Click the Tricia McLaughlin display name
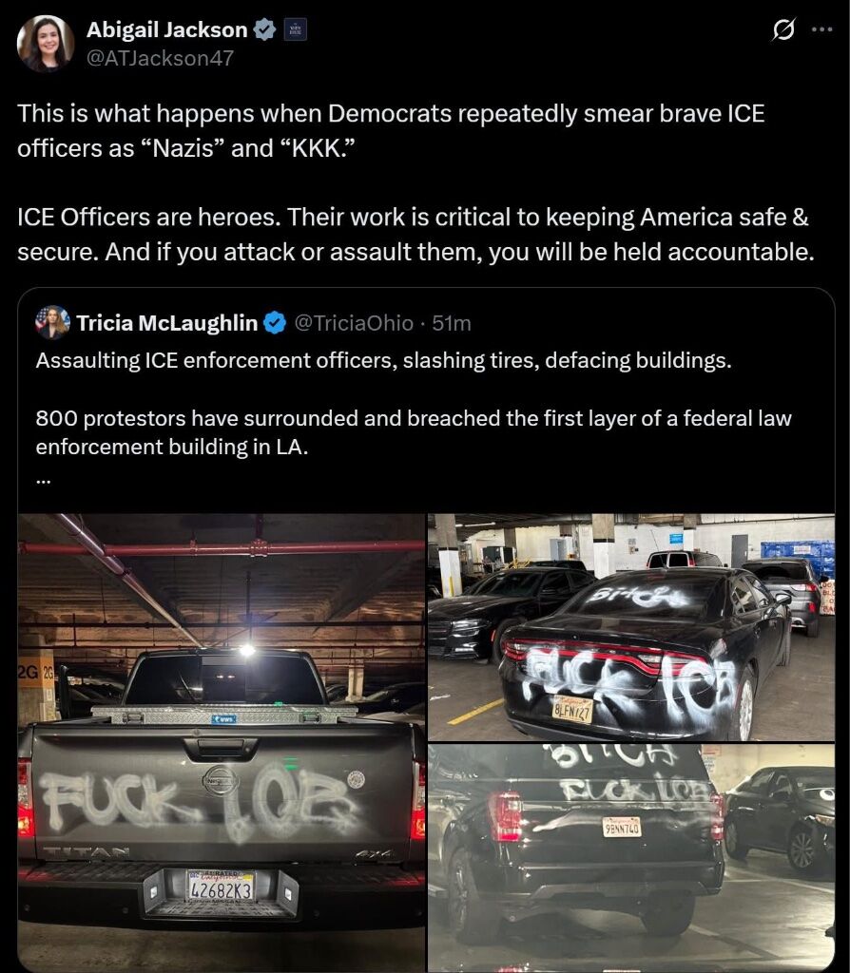Screen dimensions: 850x973 pyautogui.click(x=167, y=323)
